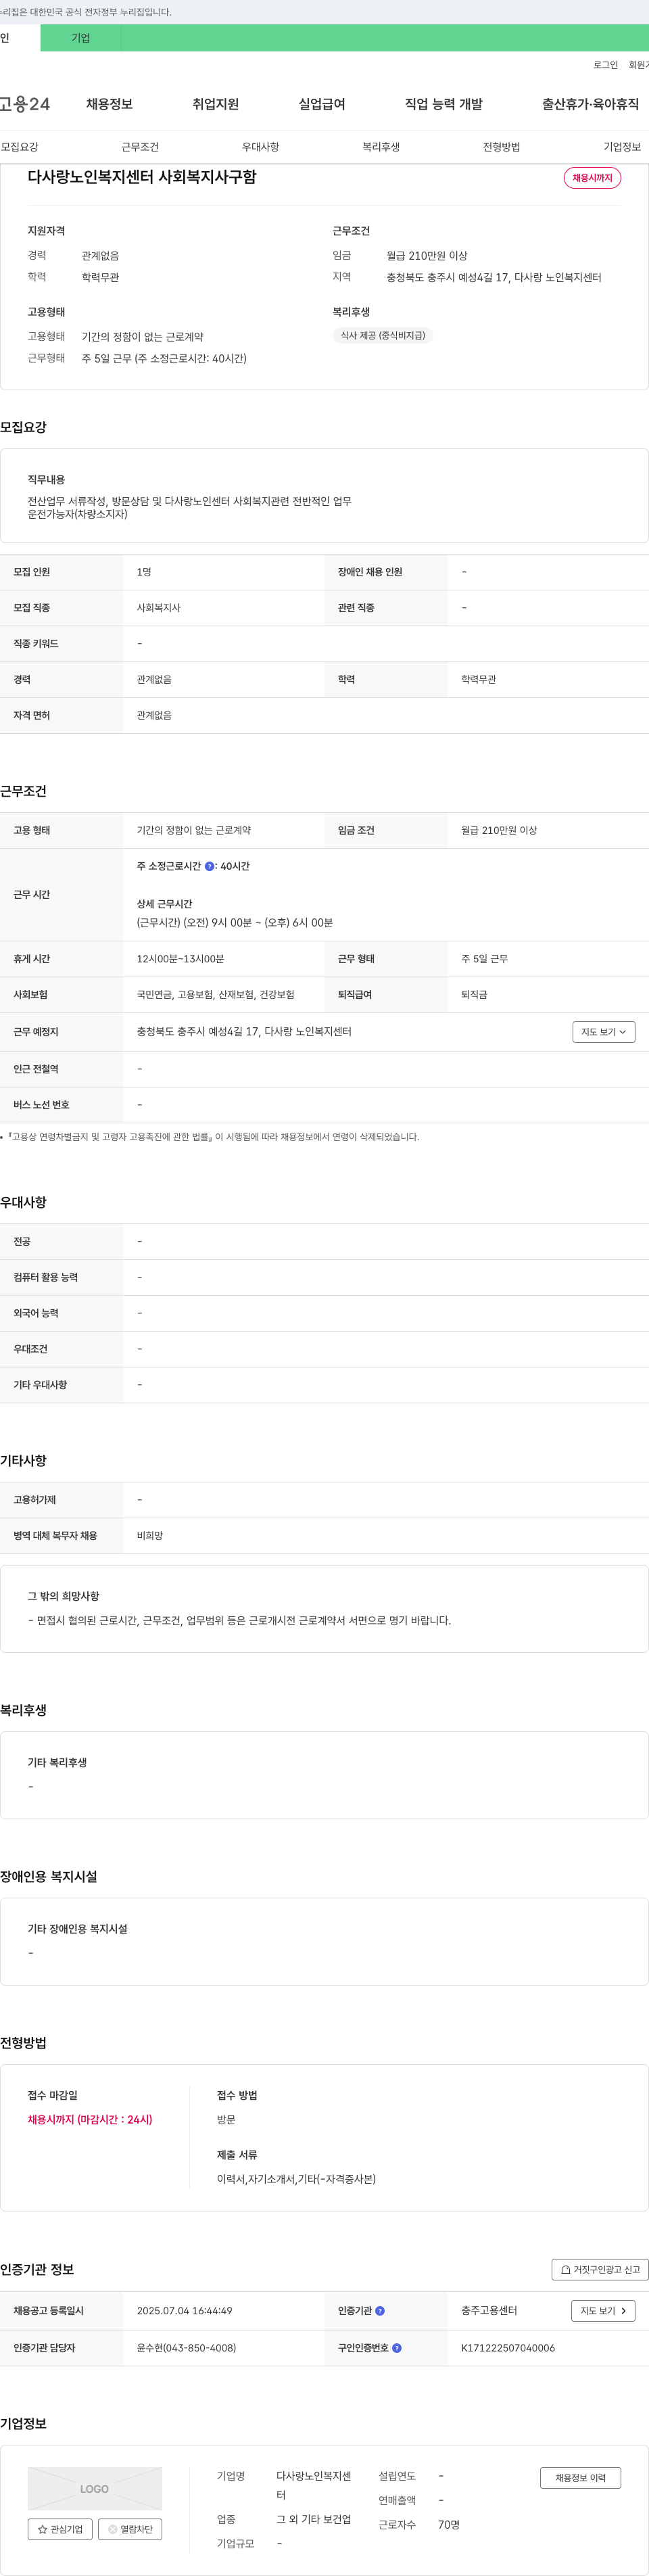Click the 12시00분~13시00분 break time value
The height and width of the screenshot is (2576, 649).
(180, 959)
